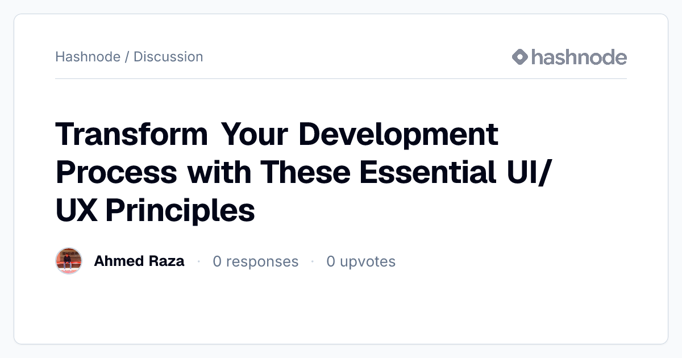Click the word Hashnode in the breadcrumb

[x=88, y=57]
